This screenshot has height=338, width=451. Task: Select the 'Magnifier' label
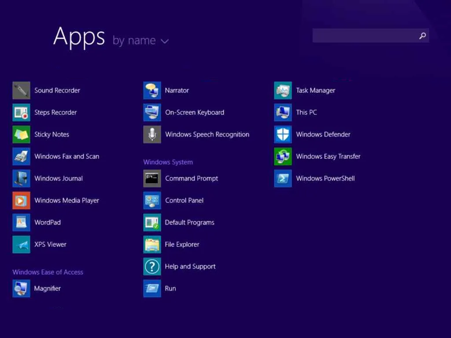coord(48,289)
